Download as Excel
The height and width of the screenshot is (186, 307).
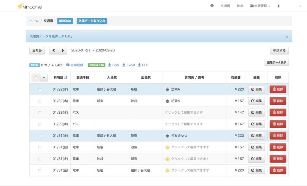(x=128, y=65)
